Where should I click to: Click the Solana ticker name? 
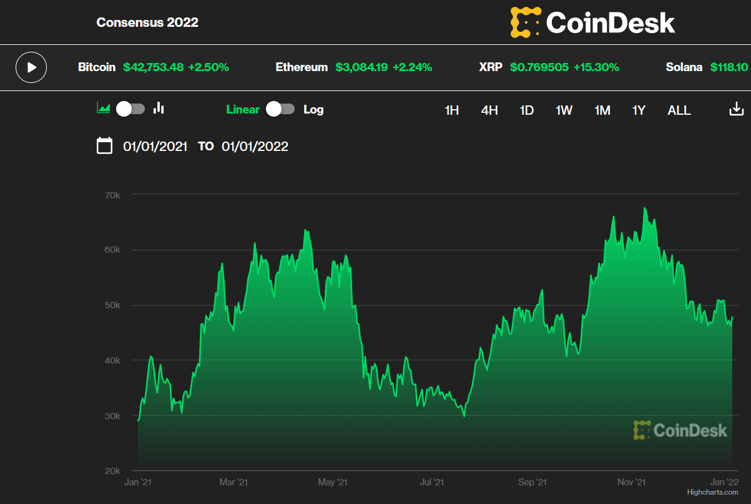(x=684, y=67)
